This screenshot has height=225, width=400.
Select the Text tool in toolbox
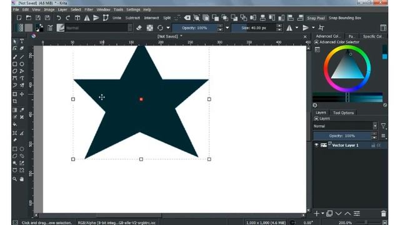[22, 41]
